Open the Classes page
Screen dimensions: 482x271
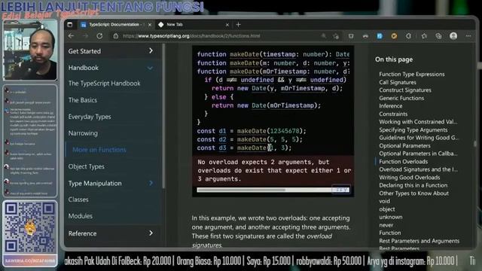coord(78,199)
